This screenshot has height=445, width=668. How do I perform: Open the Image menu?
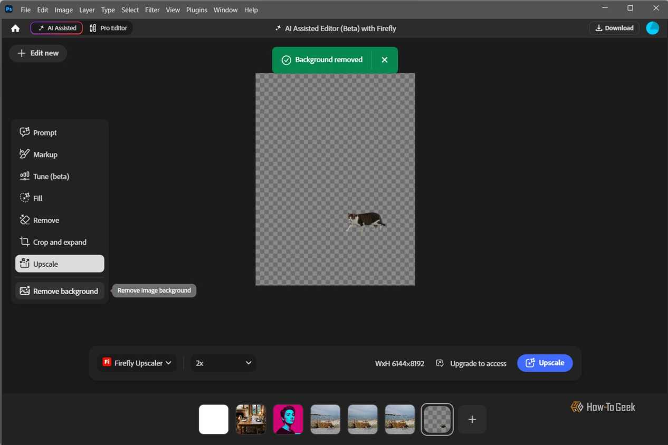click(x=64, y=9)
